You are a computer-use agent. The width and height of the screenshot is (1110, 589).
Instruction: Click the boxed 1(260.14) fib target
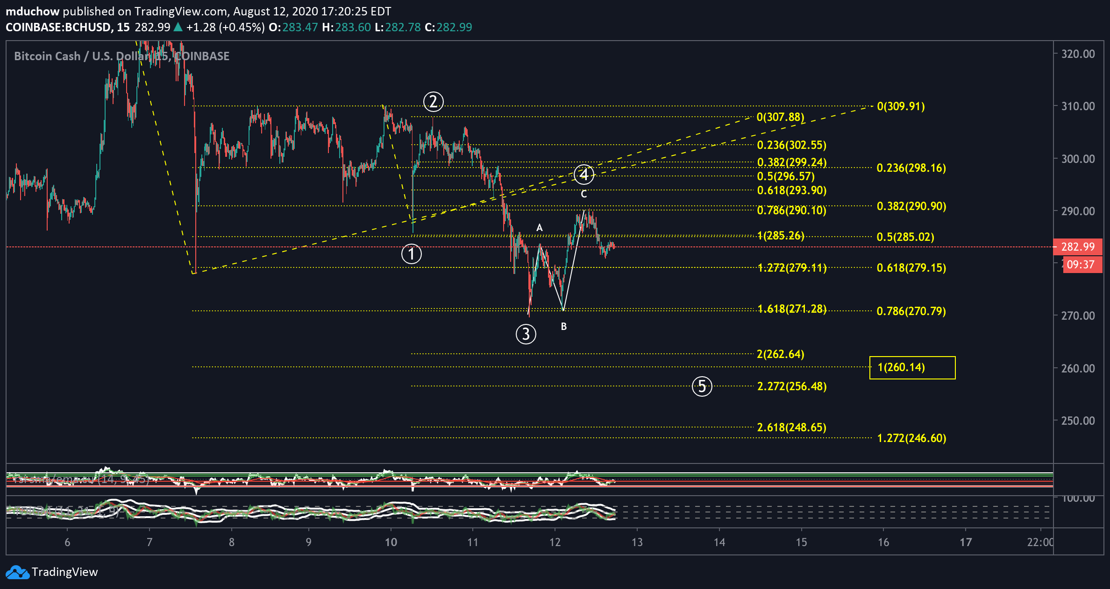(x=912, y=367)
